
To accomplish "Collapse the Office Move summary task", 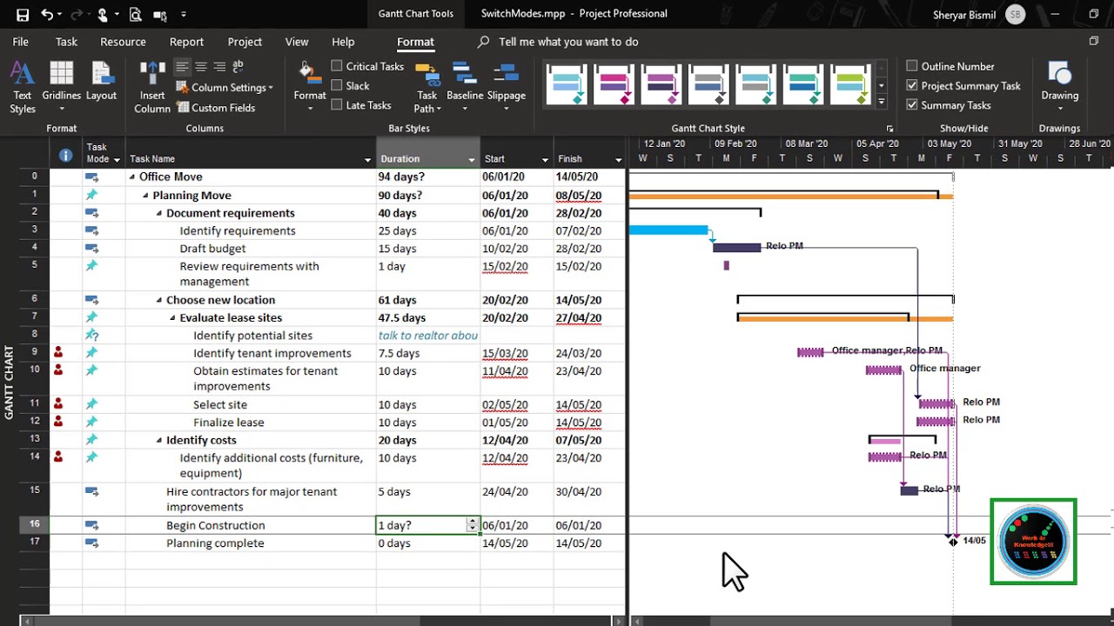I will (x=132, y=177).
